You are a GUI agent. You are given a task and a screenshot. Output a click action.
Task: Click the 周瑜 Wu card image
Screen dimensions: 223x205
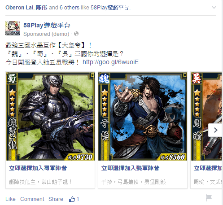tap(206, 116)
